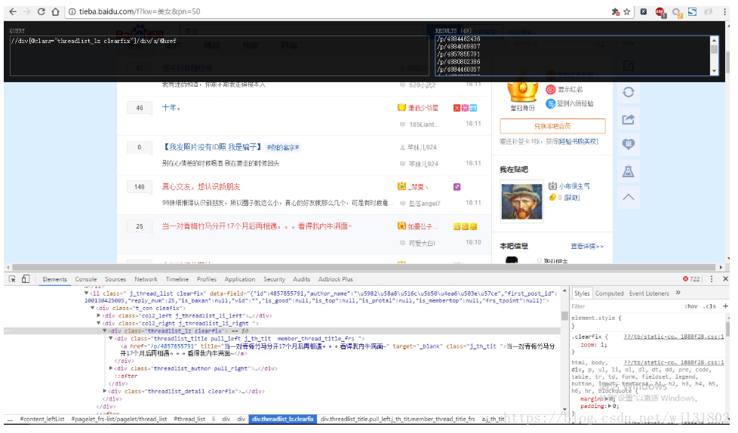Click the red 722 error counter
The height and width of the screenshot is (433, 738).
pyautogui.click(x=691, y=279)
